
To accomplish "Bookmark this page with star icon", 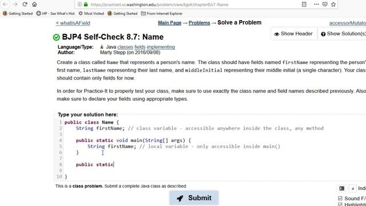I will click(x=333, y=4).
